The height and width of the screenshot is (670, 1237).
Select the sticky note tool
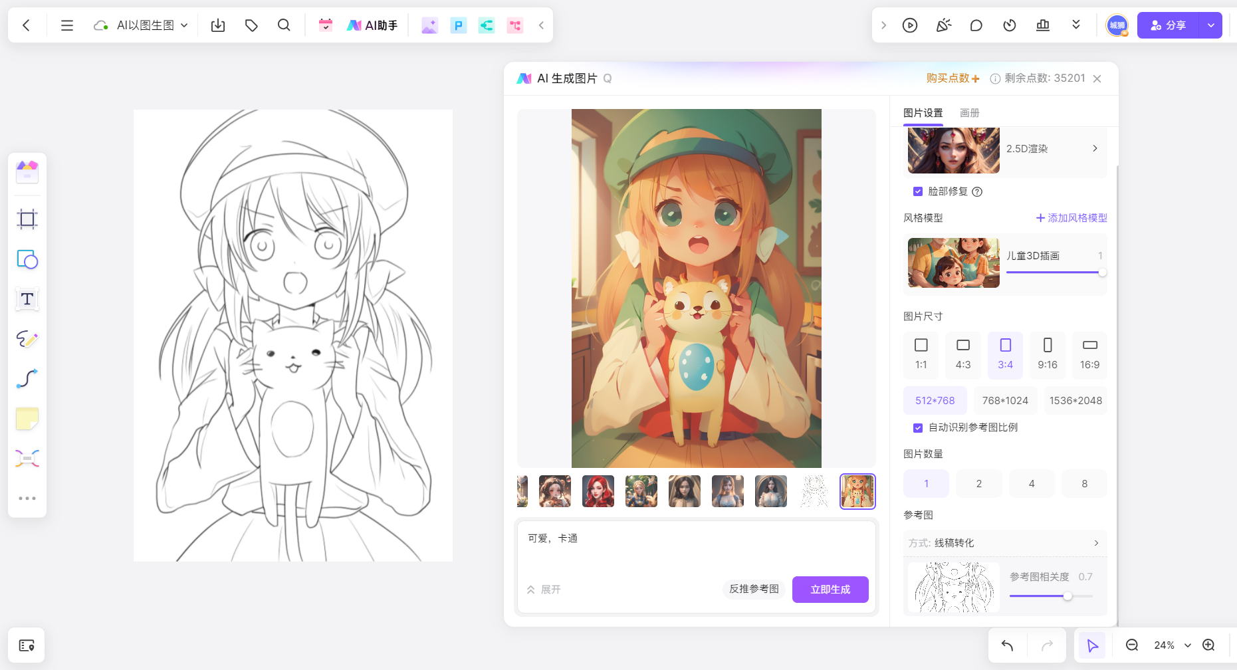tap(27, 419)
